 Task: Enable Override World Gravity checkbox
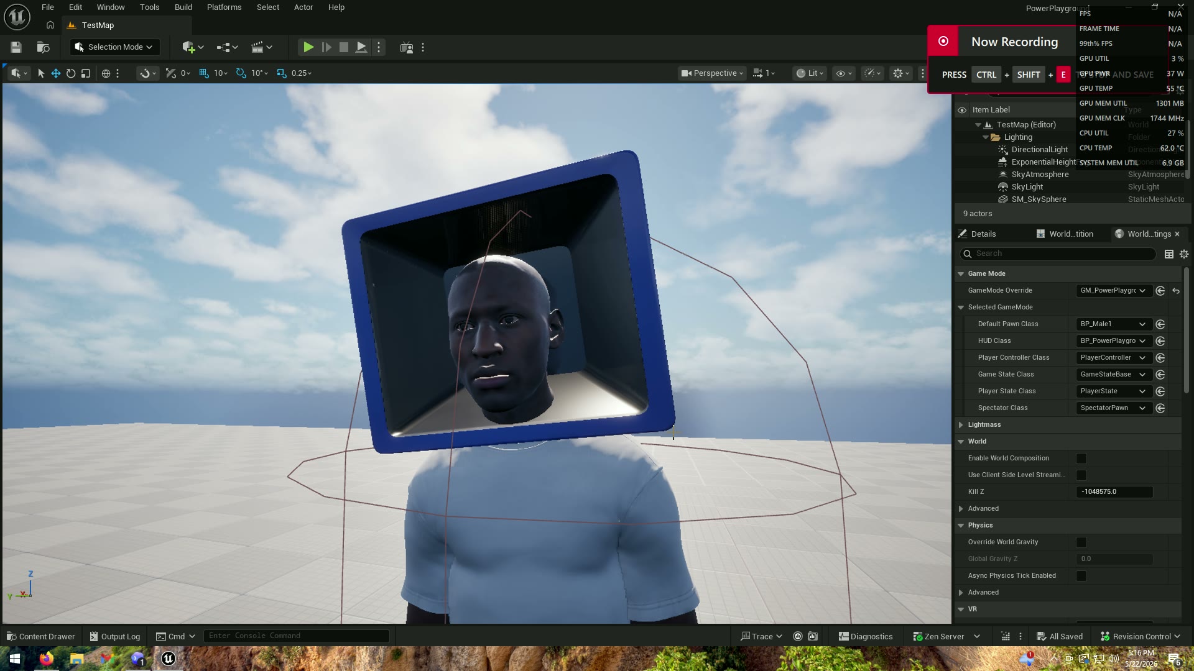(x=1081, y=542)
